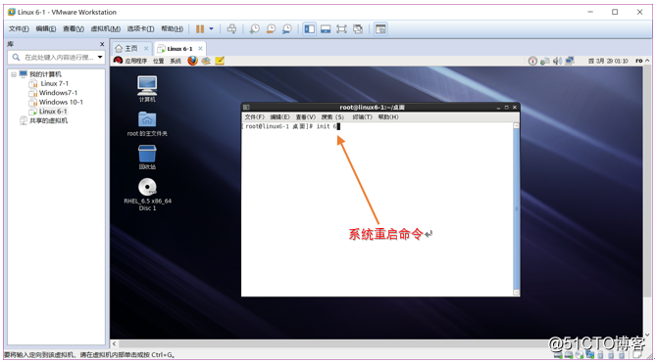Open GNOME 位置 menu

158,61
